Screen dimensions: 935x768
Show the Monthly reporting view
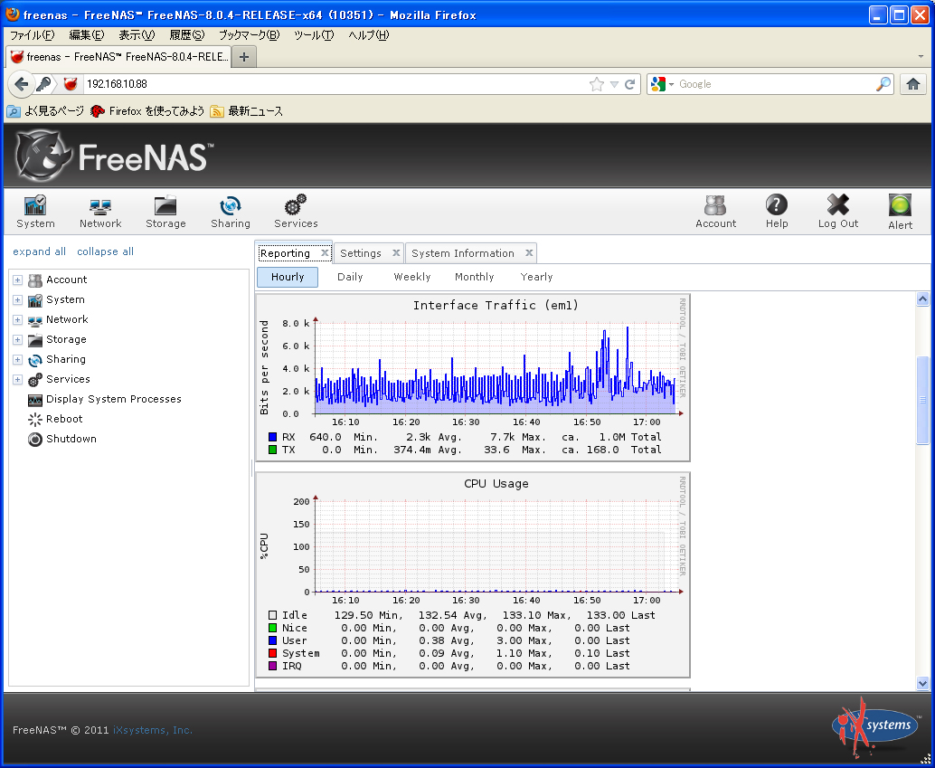pos(475,277)
